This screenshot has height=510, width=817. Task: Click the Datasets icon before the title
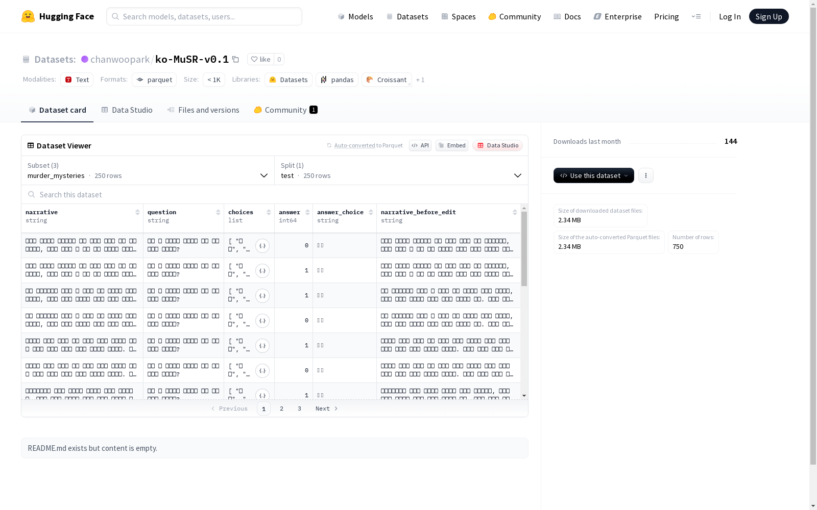pos(26,59)
